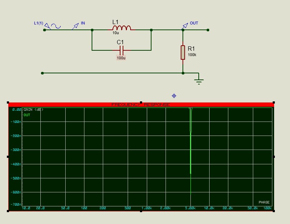This screenshot has height=224, width=290.
Task: Select the 100u capacitor value label
Action: [121, 58]
